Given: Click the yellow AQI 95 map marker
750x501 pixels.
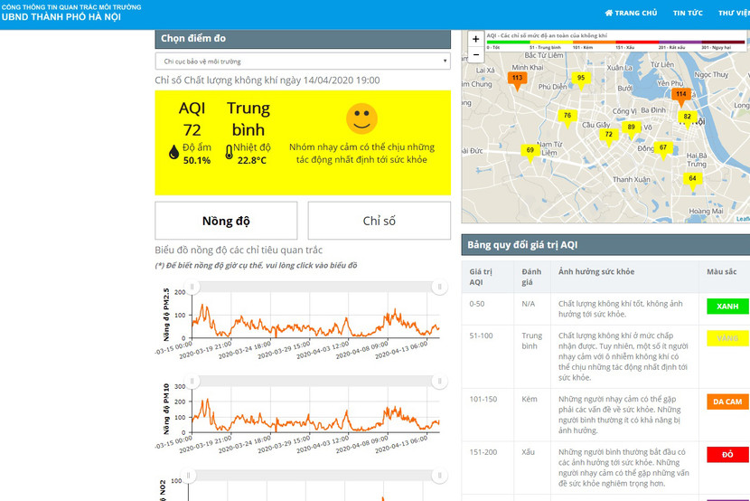Looking at the screenshot, I should (581, 78).
